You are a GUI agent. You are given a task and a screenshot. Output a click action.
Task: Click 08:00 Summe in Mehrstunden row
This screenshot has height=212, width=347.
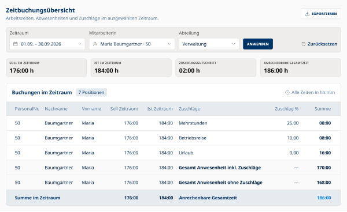325,123
